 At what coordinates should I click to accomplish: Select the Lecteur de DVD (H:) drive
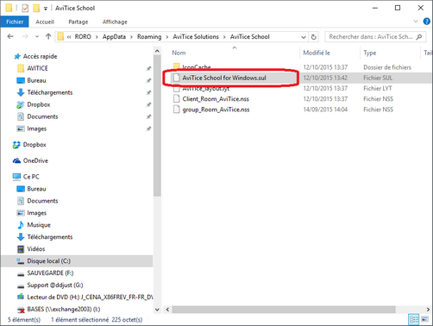90,298
